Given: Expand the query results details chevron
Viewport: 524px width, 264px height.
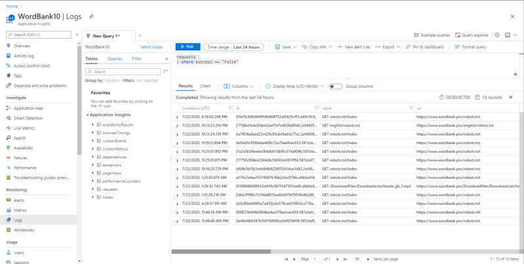Looking at the screenshot, I should tap(511, 97).
